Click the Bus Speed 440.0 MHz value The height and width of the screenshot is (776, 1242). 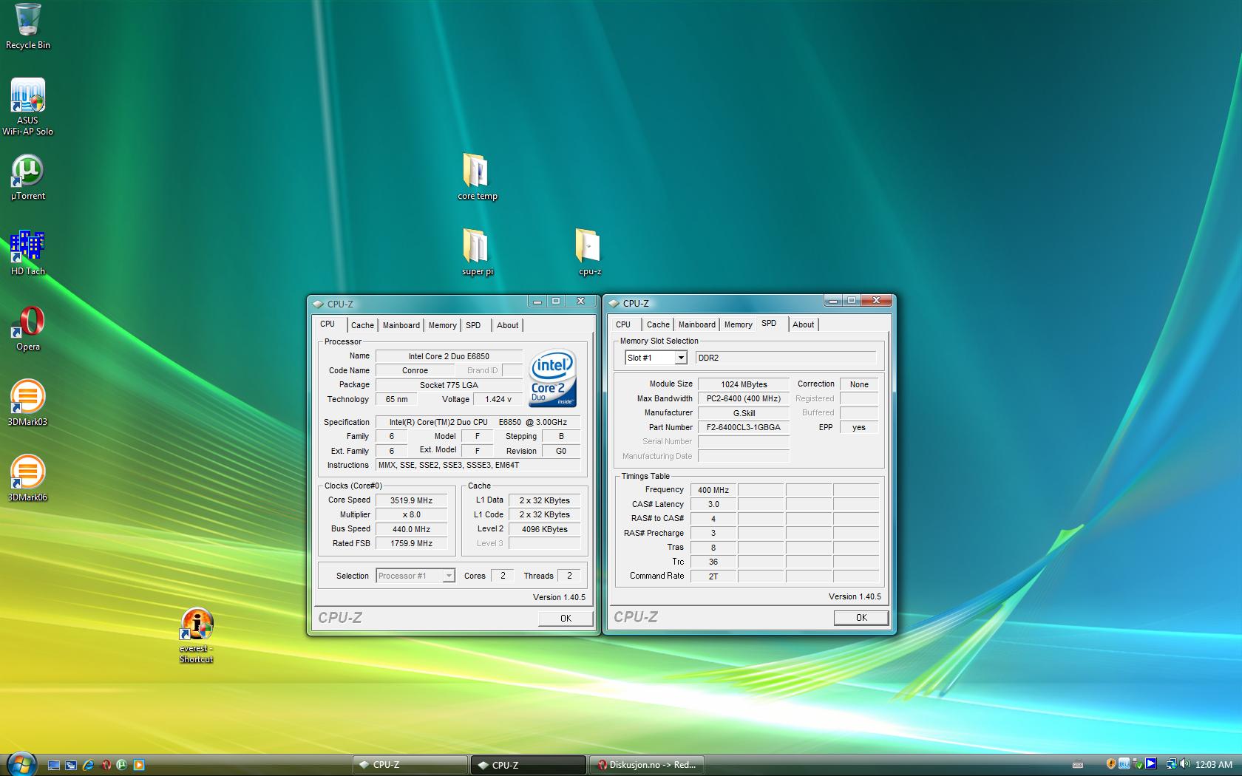pos(412,529)
